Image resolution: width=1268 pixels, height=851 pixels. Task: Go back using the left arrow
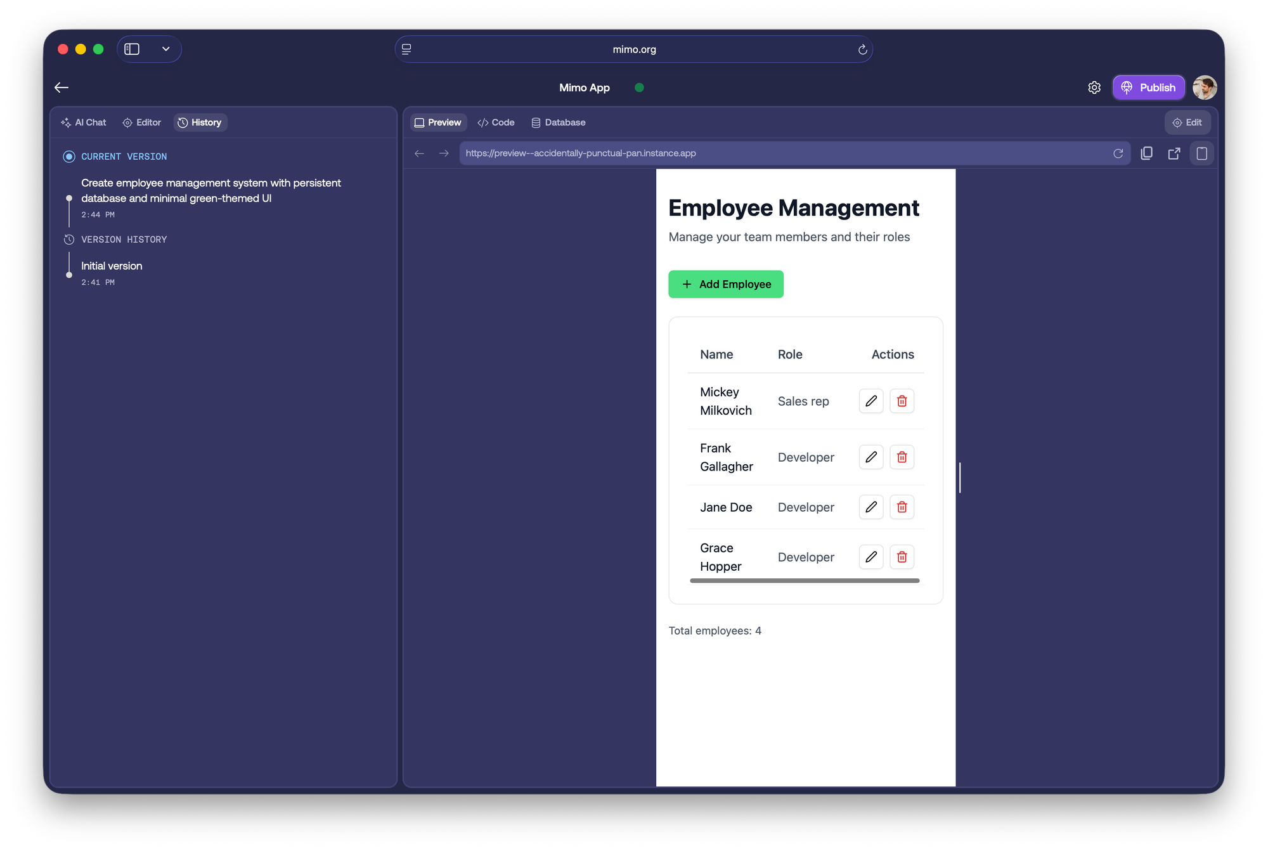(x=61, y=88)
